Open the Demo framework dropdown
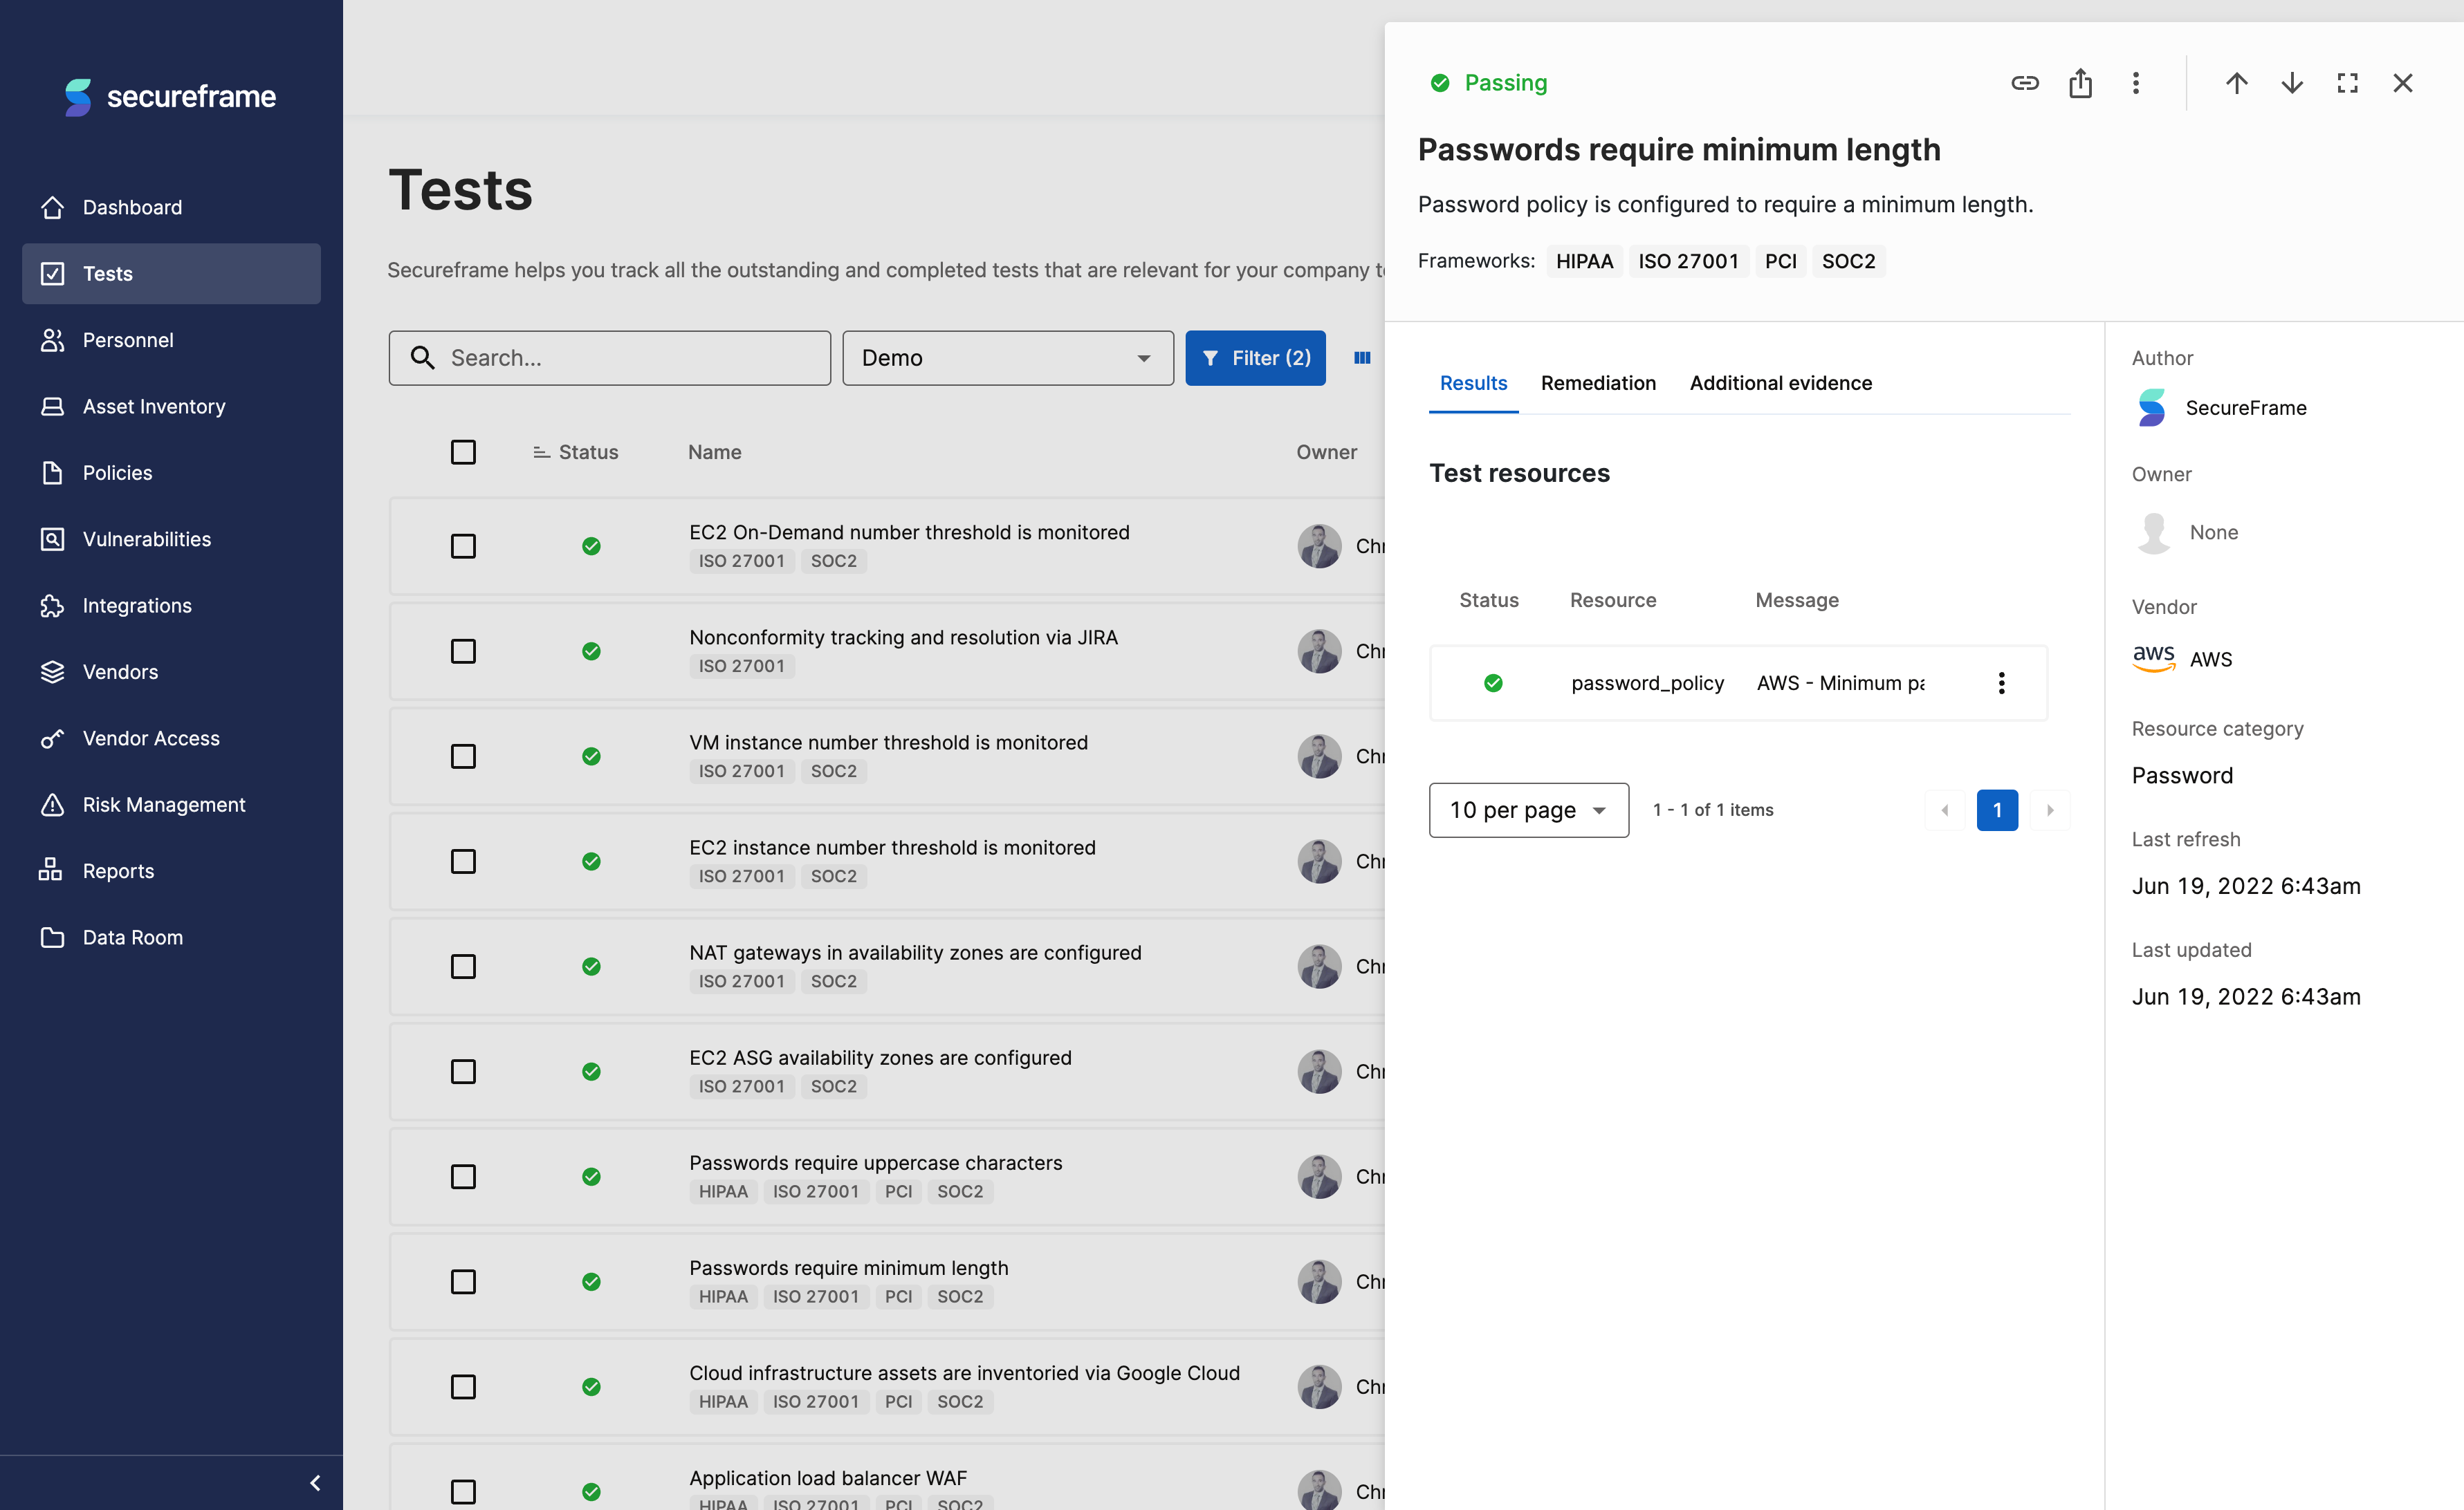2464x1510 pixels. point(1007,357)
